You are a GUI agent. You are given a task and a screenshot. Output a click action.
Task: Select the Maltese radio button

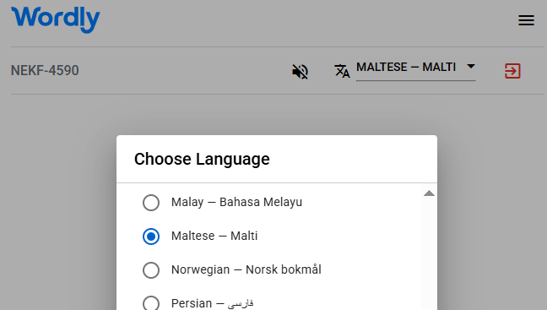151,237
